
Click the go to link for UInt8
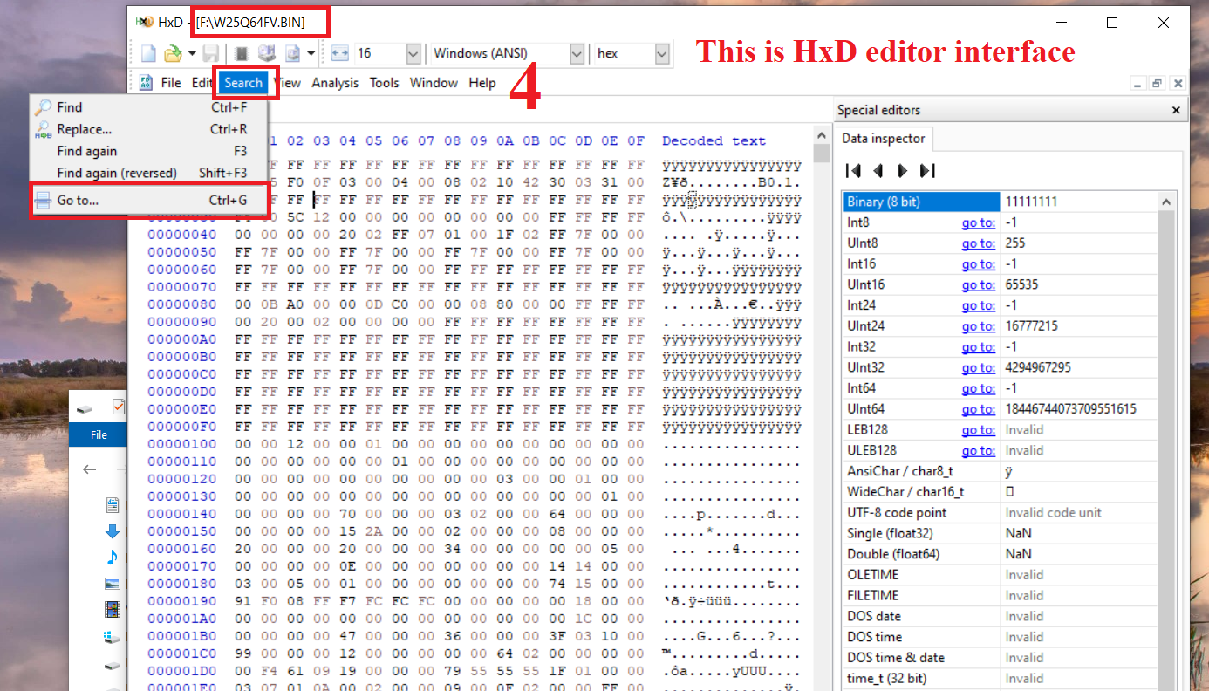[x=978, y=243]
